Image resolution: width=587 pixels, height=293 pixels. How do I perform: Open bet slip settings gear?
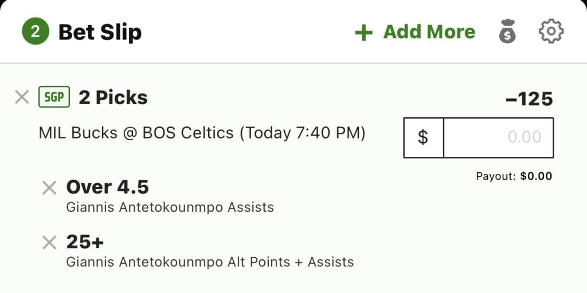pos(551,31)
